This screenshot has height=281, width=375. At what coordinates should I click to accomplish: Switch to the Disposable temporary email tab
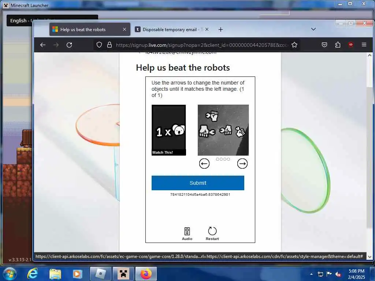pos(169,29)
